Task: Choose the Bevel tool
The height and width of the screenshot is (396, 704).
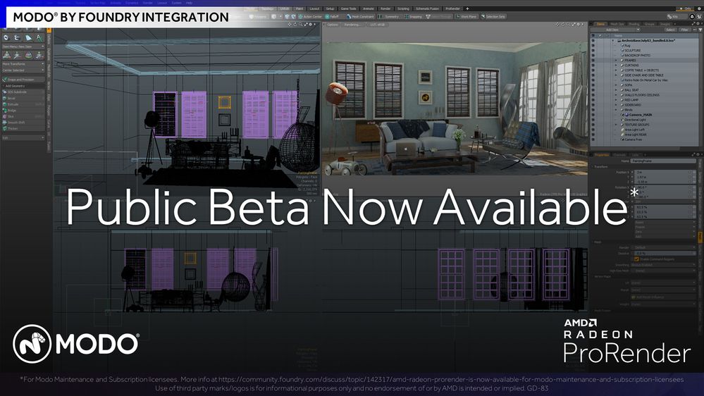Action: click(x=23, y=99)
